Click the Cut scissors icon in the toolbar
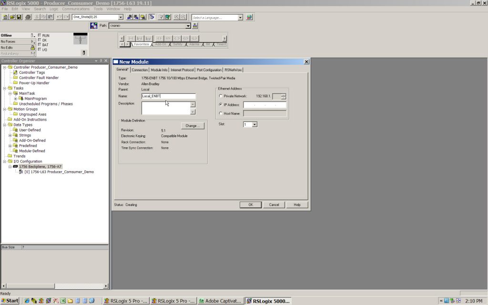Image resolution: width=488 pixels, height=305 pixels. (37, 17)
